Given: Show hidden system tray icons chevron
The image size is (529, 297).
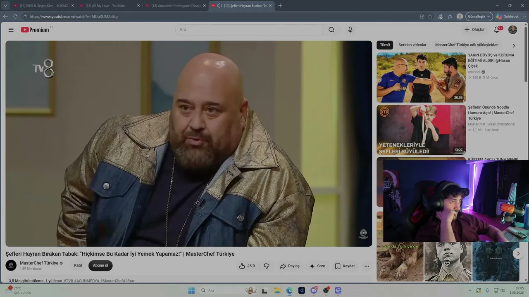Looking at the screenshot, I should click(x=469, y=290).
